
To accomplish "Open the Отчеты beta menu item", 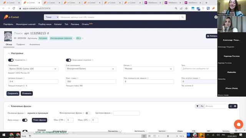I will point(87,24).
